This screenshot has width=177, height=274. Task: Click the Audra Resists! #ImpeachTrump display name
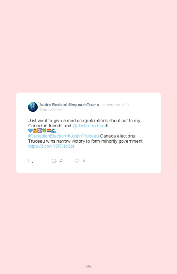[x=69, y=105]
